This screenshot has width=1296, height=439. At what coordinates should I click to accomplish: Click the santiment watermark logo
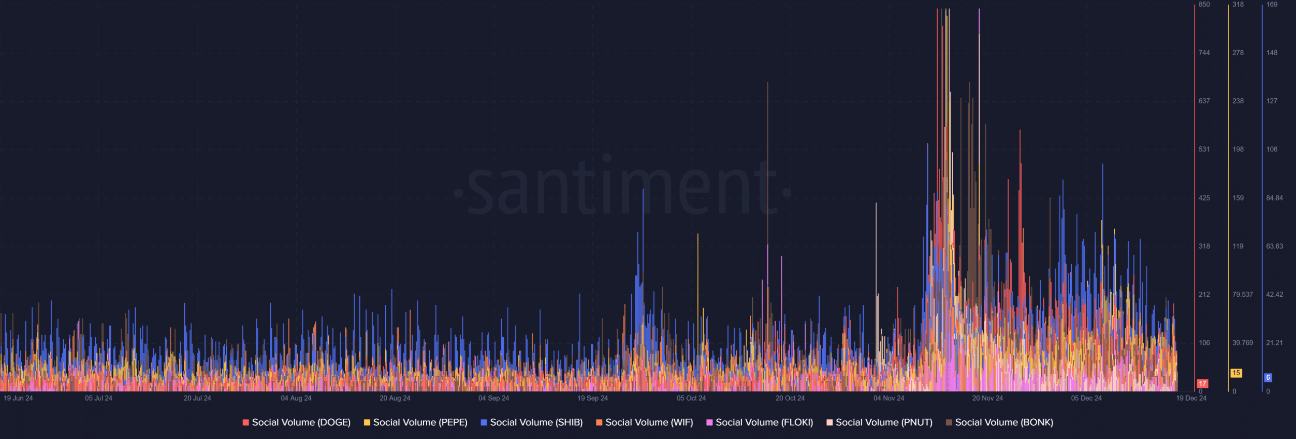point(623,187)
